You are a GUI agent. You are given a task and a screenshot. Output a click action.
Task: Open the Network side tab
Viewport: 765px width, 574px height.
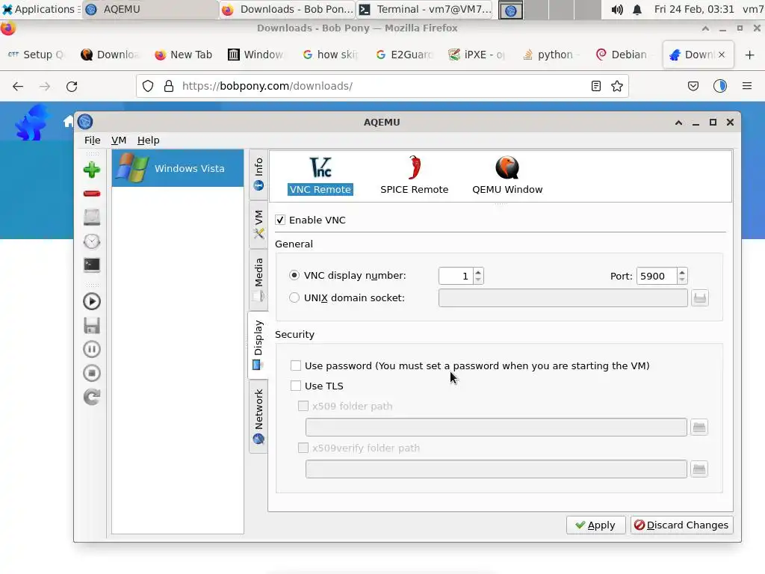[x=258, y=416]
